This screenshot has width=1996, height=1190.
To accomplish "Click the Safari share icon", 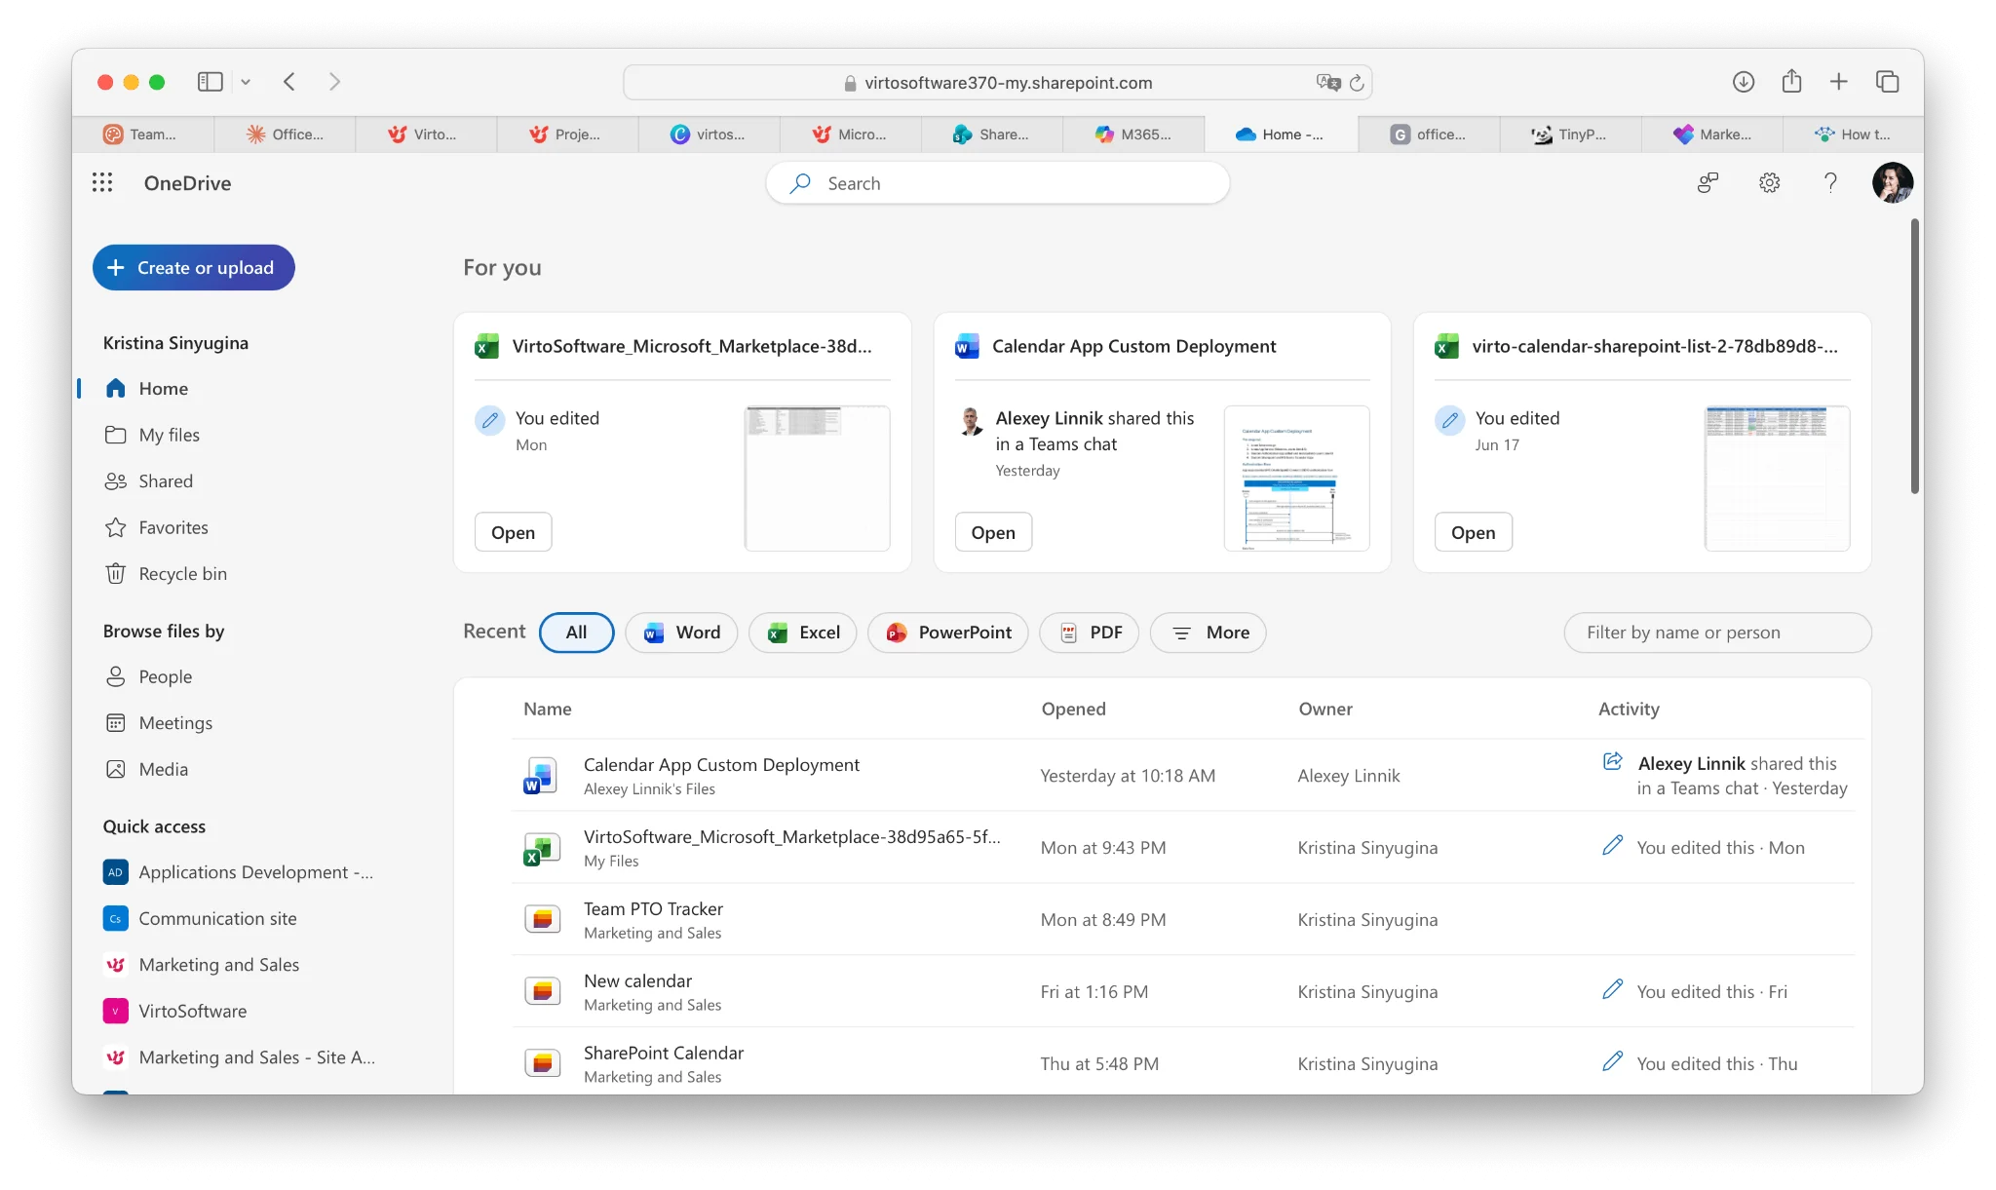I will pyautogui.click(x=1791, y=82).
